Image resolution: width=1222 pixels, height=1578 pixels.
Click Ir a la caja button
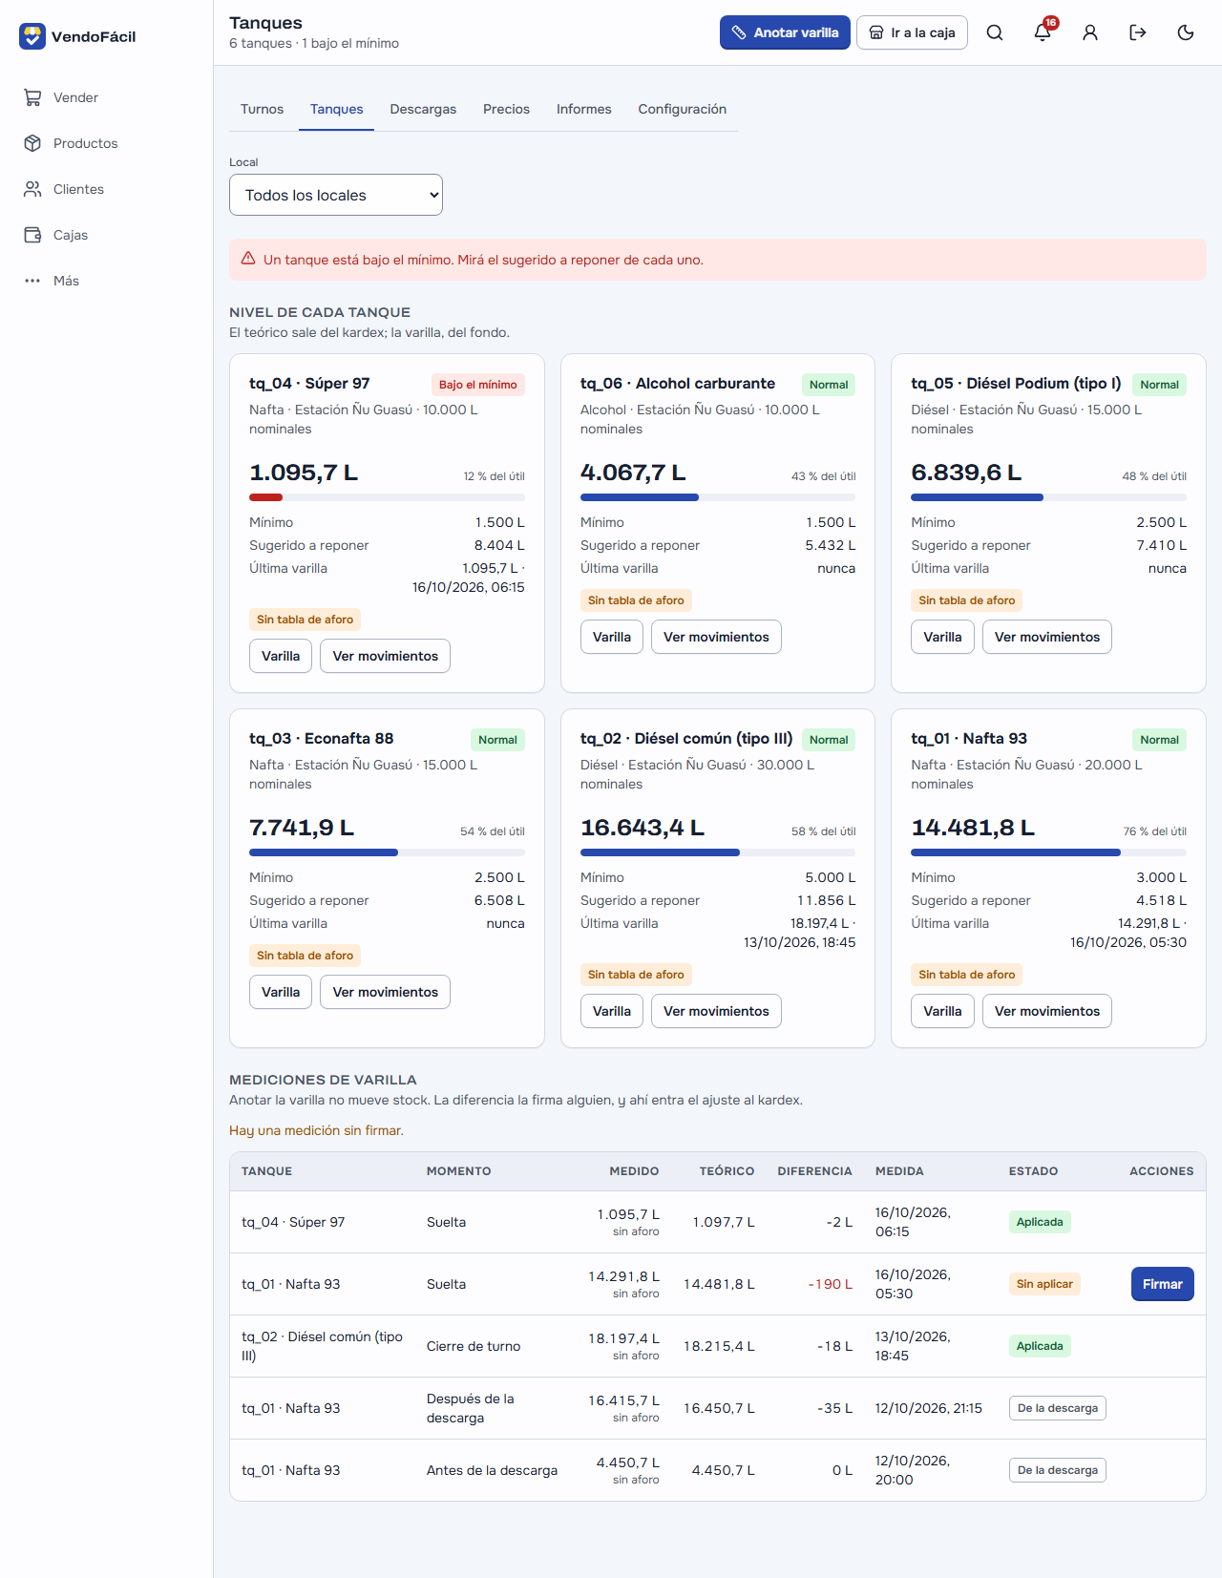(x=912, y=32)
